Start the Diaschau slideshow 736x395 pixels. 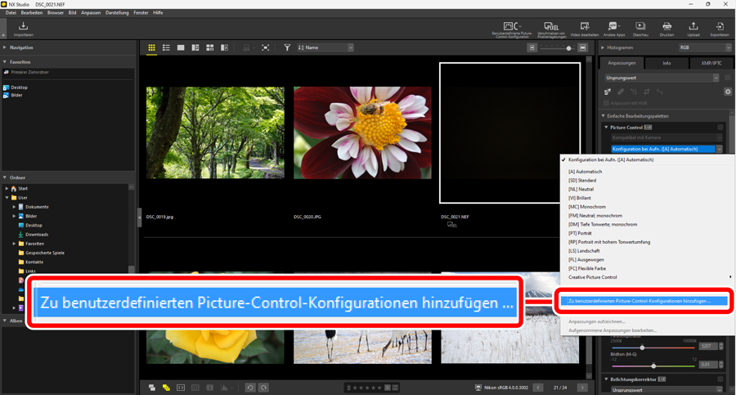640,29
